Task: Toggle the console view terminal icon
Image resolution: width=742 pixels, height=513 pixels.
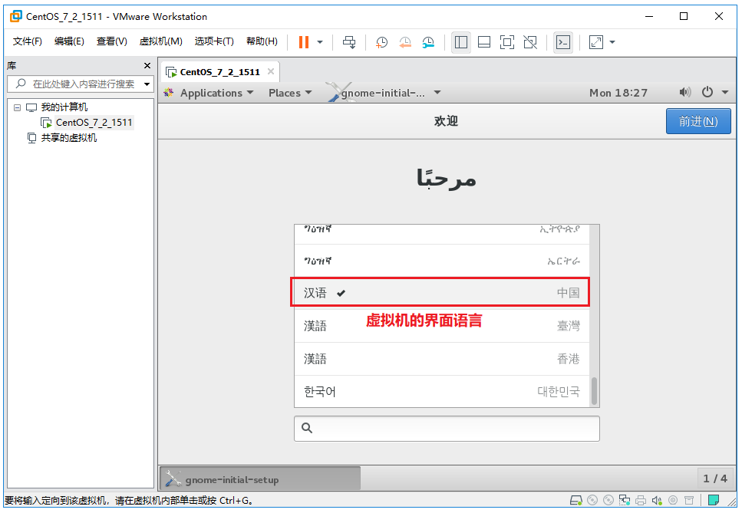Action: [563, 42]
